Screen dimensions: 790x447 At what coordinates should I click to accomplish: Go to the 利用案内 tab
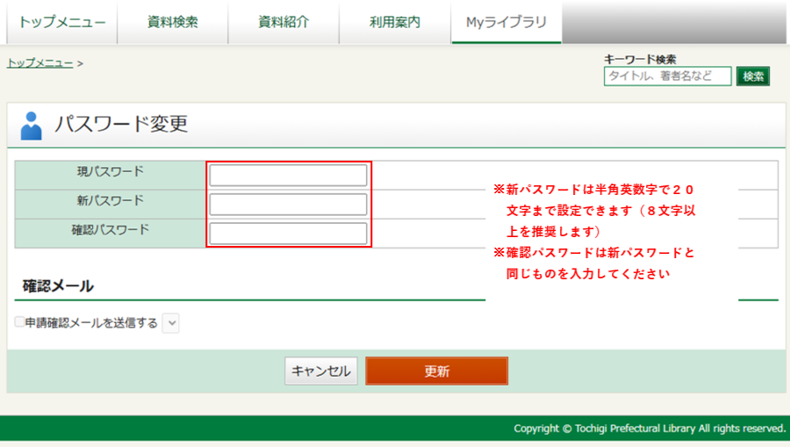click(x=394, y=22)
